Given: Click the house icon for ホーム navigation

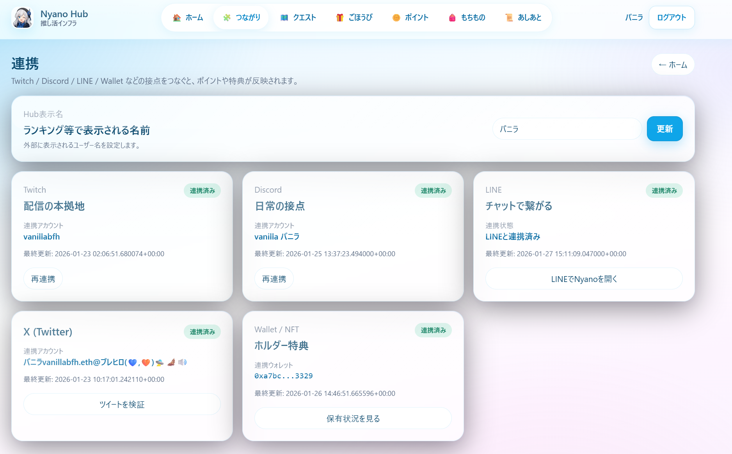Looking at the screenshot, I should click(176, 17).
